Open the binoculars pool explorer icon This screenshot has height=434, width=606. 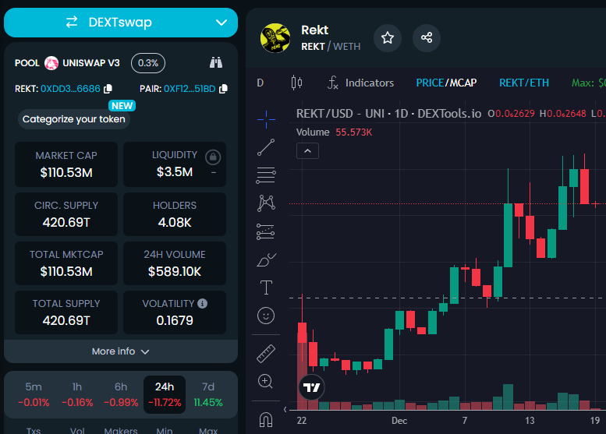tap(216, 62)
